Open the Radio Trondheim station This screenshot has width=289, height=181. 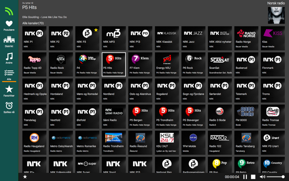click(114, 143)
